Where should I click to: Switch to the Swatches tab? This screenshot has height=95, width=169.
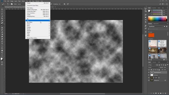tap(154, 8)
